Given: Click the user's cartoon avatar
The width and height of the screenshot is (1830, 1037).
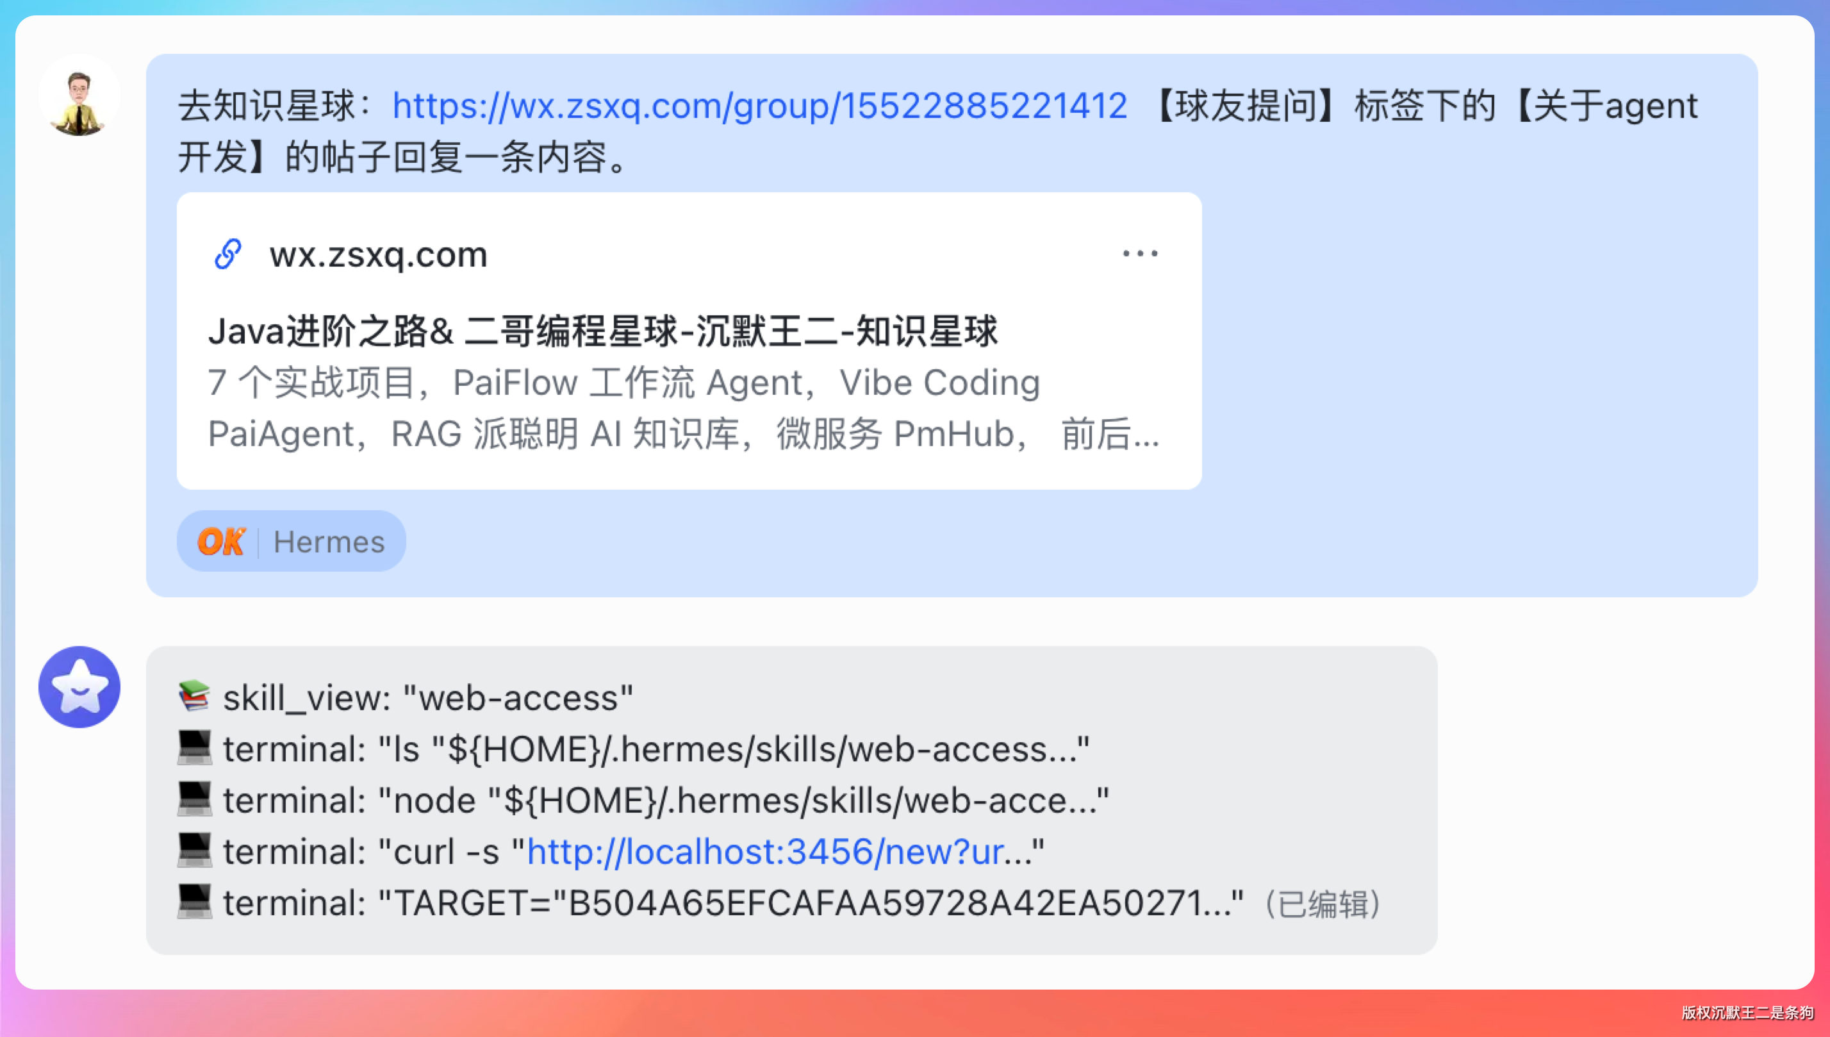Looking at the screenshot, I should (79, 96).
